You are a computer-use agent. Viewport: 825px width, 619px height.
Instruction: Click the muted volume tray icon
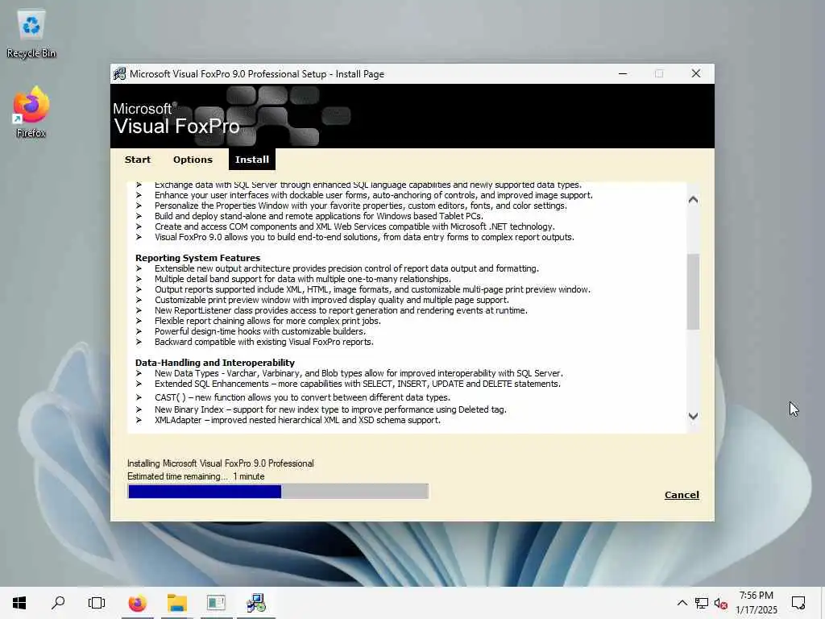tap(721, 603)
